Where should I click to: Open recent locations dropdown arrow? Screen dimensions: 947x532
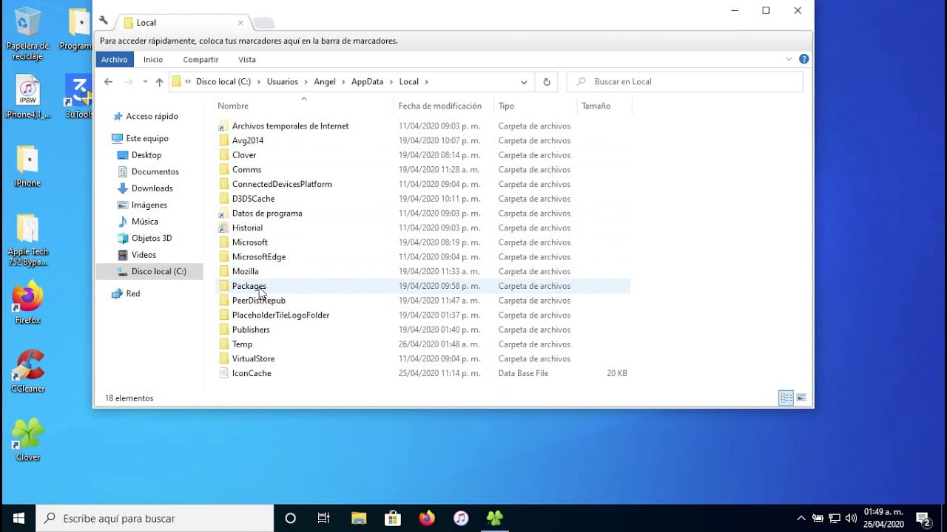(x=145, y=82)
